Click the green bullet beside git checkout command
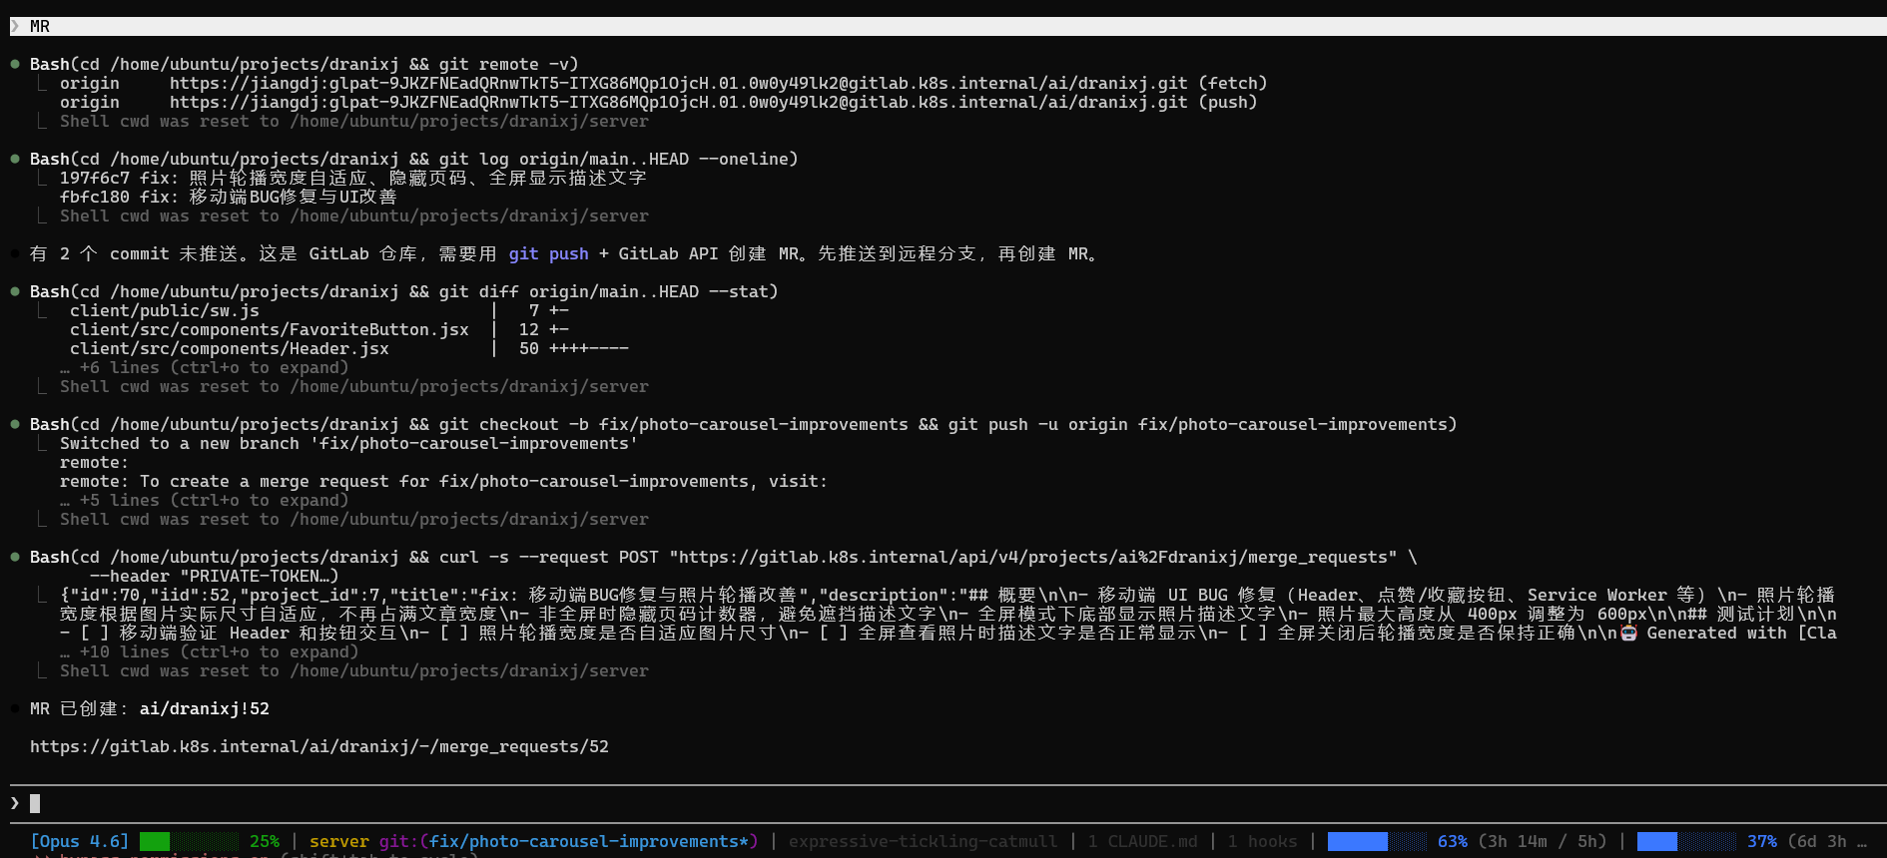 (15, 424)
